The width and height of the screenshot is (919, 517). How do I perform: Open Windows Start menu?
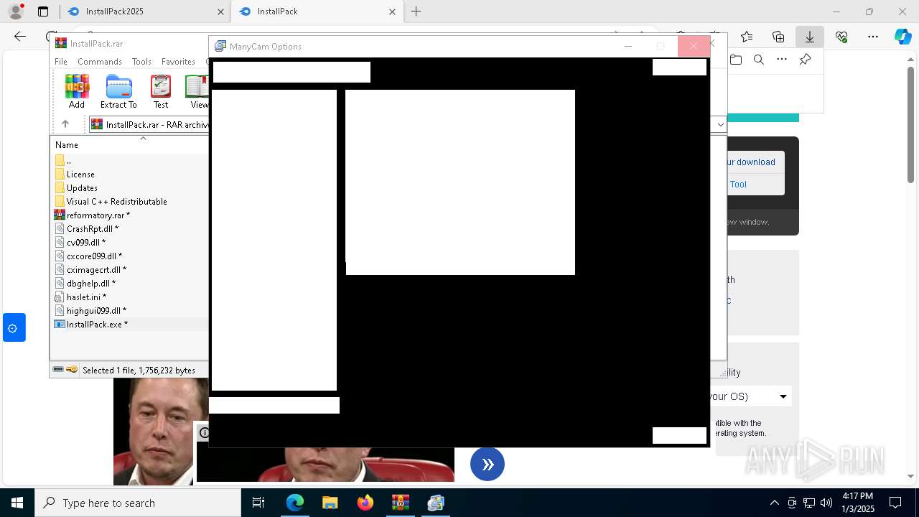click(x=17, y=503)
